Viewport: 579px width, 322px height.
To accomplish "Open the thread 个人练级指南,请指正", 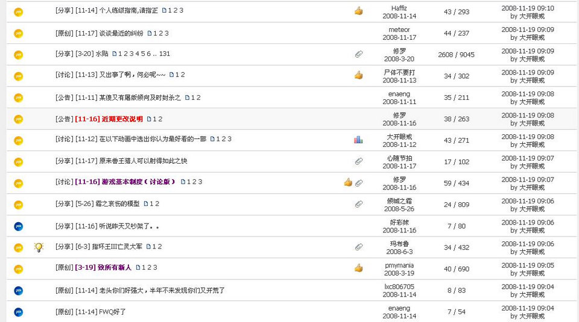I will pyautogui.click(x=116, y=10).
